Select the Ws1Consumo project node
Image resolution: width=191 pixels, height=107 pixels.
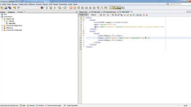[8, 17]
